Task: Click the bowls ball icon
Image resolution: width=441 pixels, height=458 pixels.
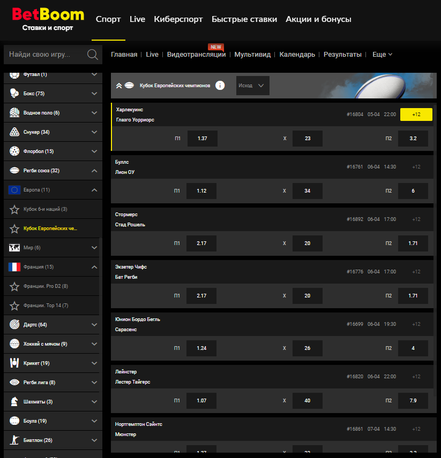Action: [x=14, y=421]
